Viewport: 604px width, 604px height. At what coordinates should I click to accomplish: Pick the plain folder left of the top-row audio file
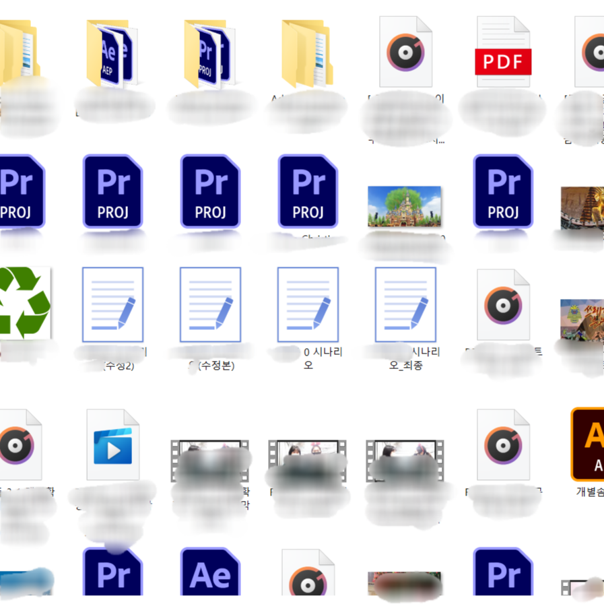[308, 53]
